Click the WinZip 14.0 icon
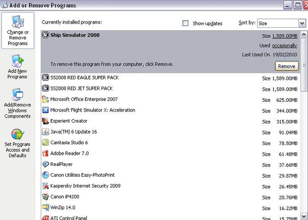The image size is (308, 220). [45, 207]
